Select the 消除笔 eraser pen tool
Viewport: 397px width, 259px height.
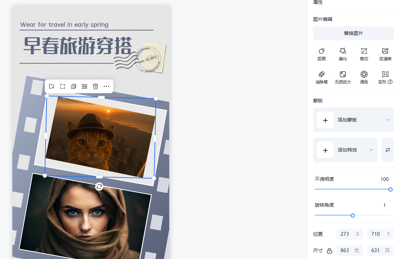(x=322, y=78)
